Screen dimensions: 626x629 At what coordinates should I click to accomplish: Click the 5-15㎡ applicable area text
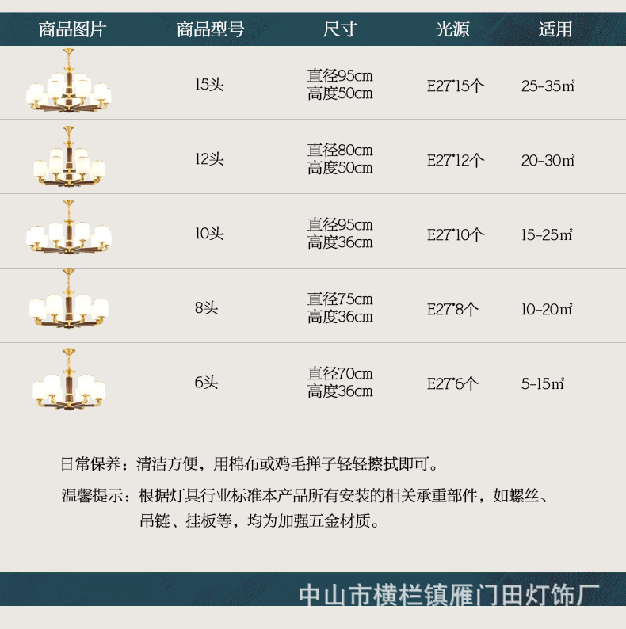click(x=543, y=384)
